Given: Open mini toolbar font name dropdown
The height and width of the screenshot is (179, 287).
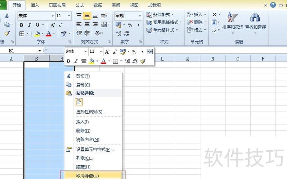Looking at the screenshot, I should coord(86,52).
